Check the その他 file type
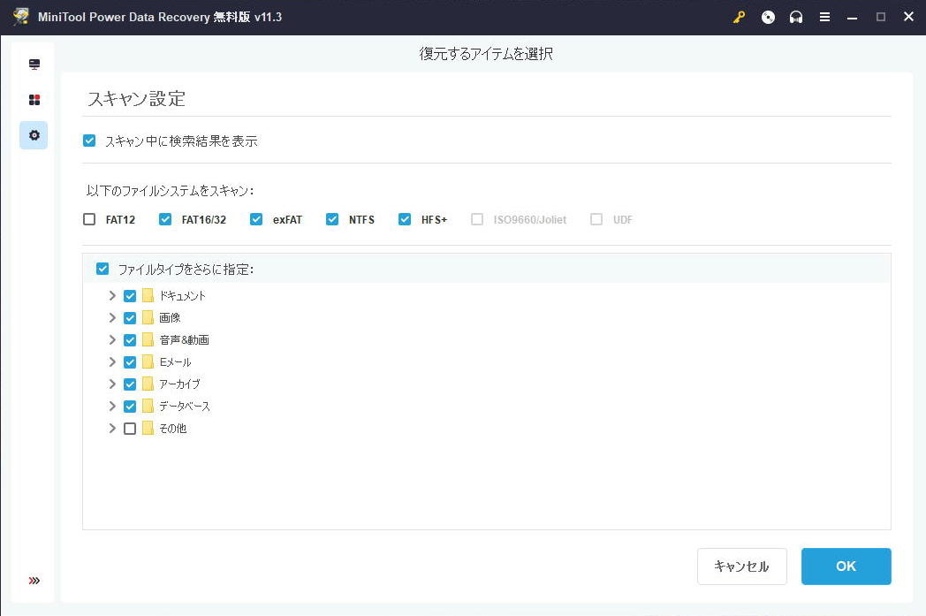 129,428
